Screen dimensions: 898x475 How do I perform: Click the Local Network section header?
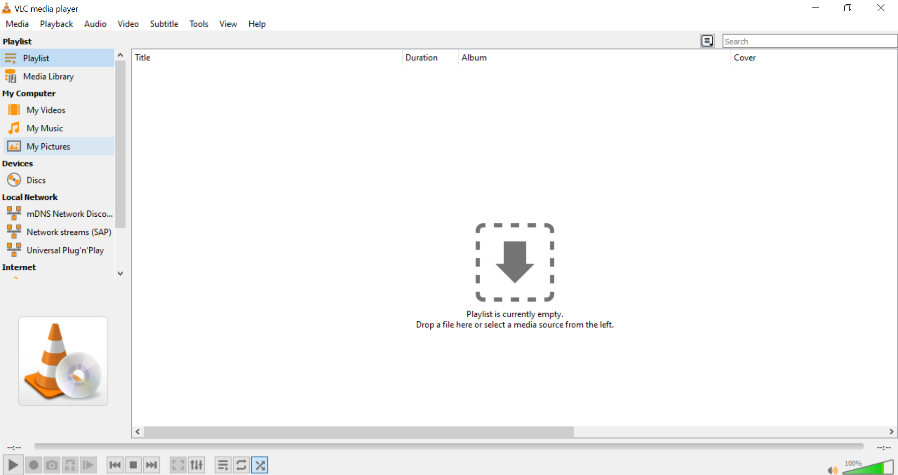coord(30,197)
